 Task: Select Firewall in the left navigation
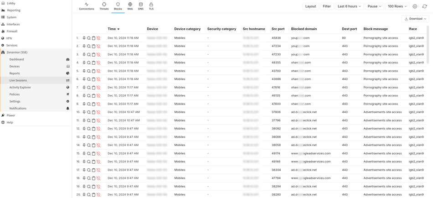coord(12,31)
